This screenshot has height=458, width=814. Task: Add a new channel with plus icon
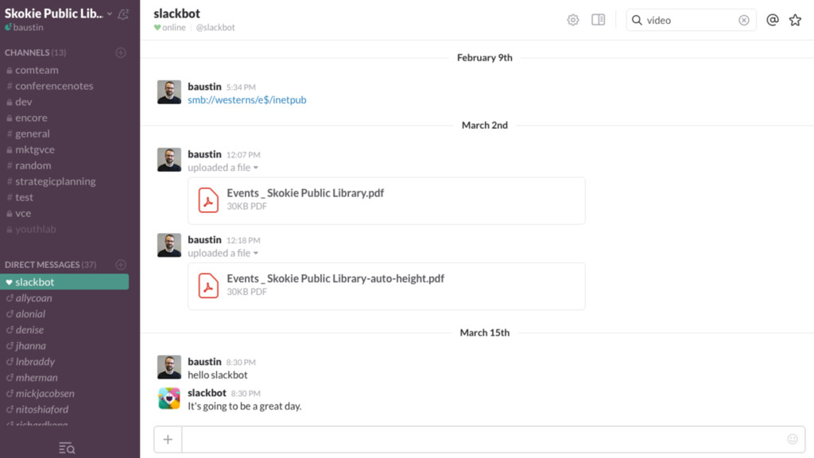[121, 52]
